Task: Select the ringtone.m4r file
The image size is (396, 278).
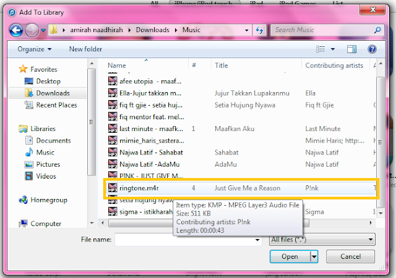Action: [x=240, y=188]
